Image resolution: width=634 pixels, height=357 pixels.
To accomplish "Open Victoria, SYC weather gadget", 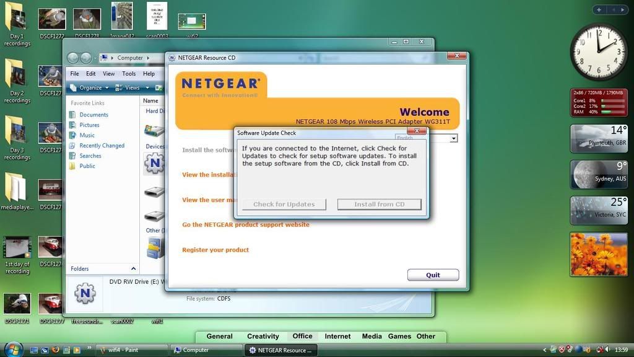I will (x=599, y=211).
